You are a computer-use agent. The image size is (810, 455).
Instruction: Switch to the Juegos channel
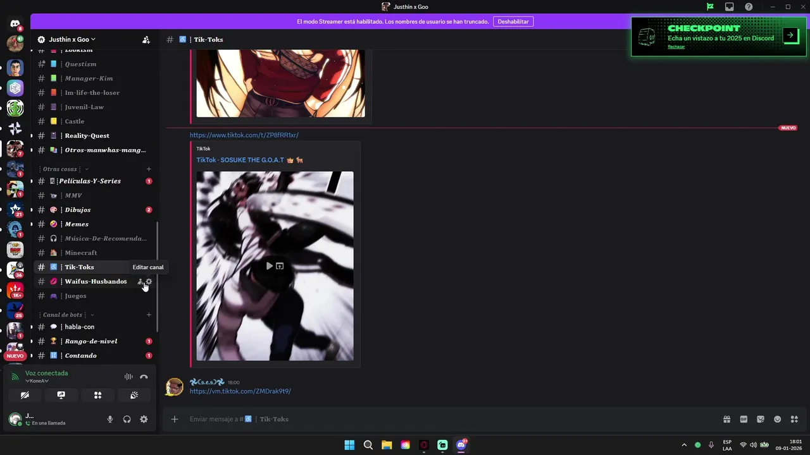[94, 296]
